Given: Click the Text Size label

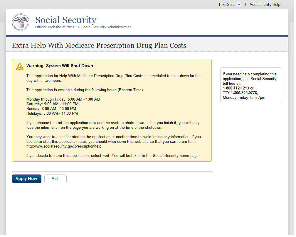Looking at the screenshot, I should point(226,5).
